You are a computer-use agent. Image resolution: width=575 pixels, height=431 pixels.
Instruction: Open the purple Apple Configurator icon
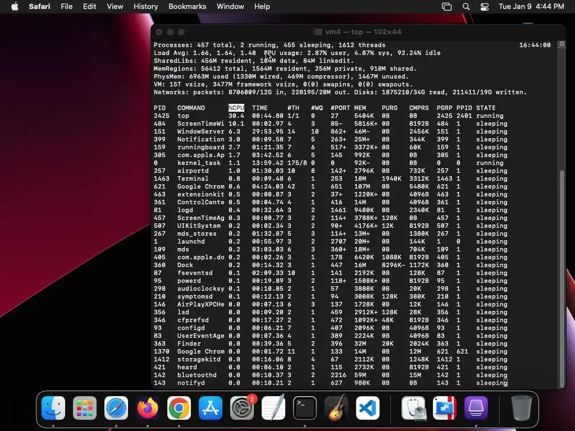point(476,407)
